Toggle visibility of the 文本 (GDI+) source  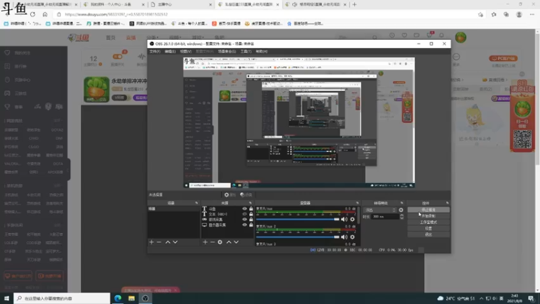244,214
